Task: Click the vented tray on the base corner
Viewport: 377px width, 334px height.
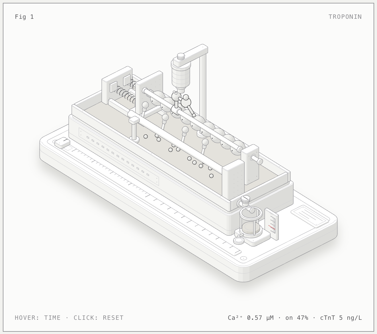Action: [x=310, y=216]
